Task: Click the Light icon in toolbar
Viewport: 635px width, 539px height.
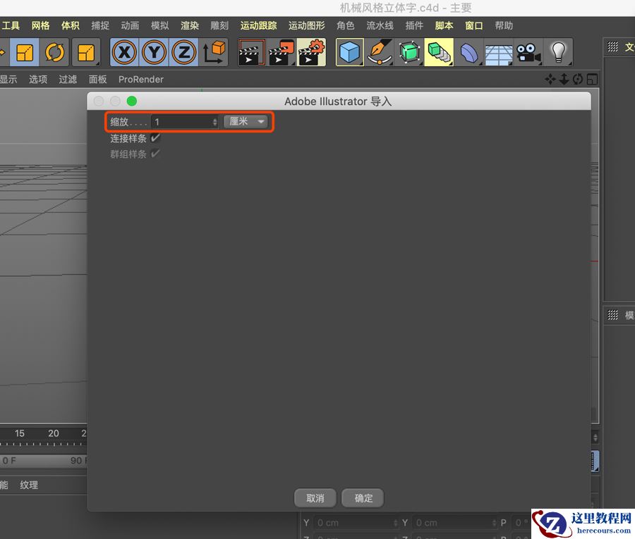Action: click(558, 53)
